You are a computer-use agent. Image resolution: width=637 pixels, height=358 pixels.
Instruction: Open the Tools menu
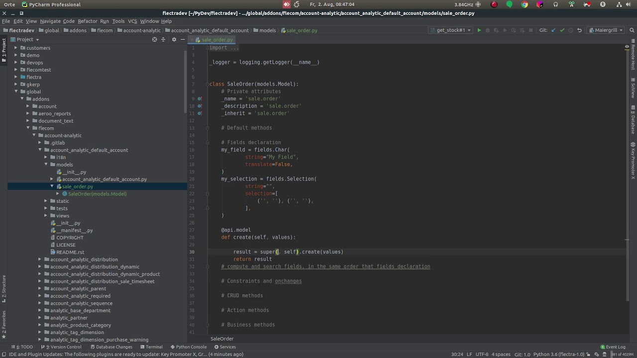(x=118, y=21)
